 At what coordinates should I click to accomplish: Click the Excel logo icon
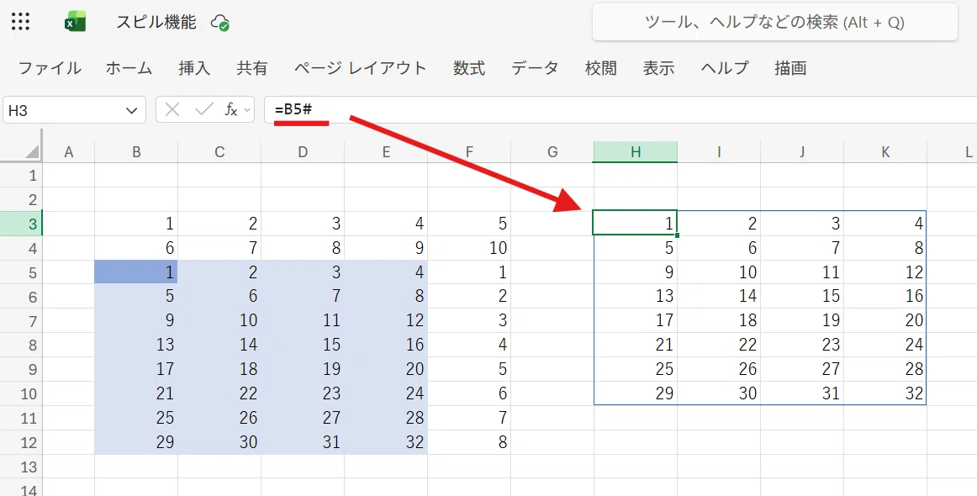[76, 22]
